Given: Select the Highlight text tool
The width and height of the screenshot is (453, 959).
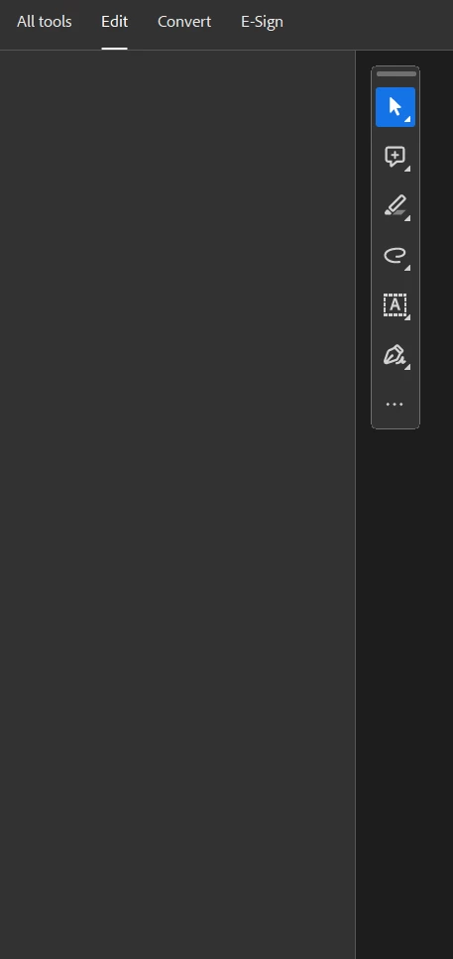Looking at the screenshot, I should (x=395, y=206).
